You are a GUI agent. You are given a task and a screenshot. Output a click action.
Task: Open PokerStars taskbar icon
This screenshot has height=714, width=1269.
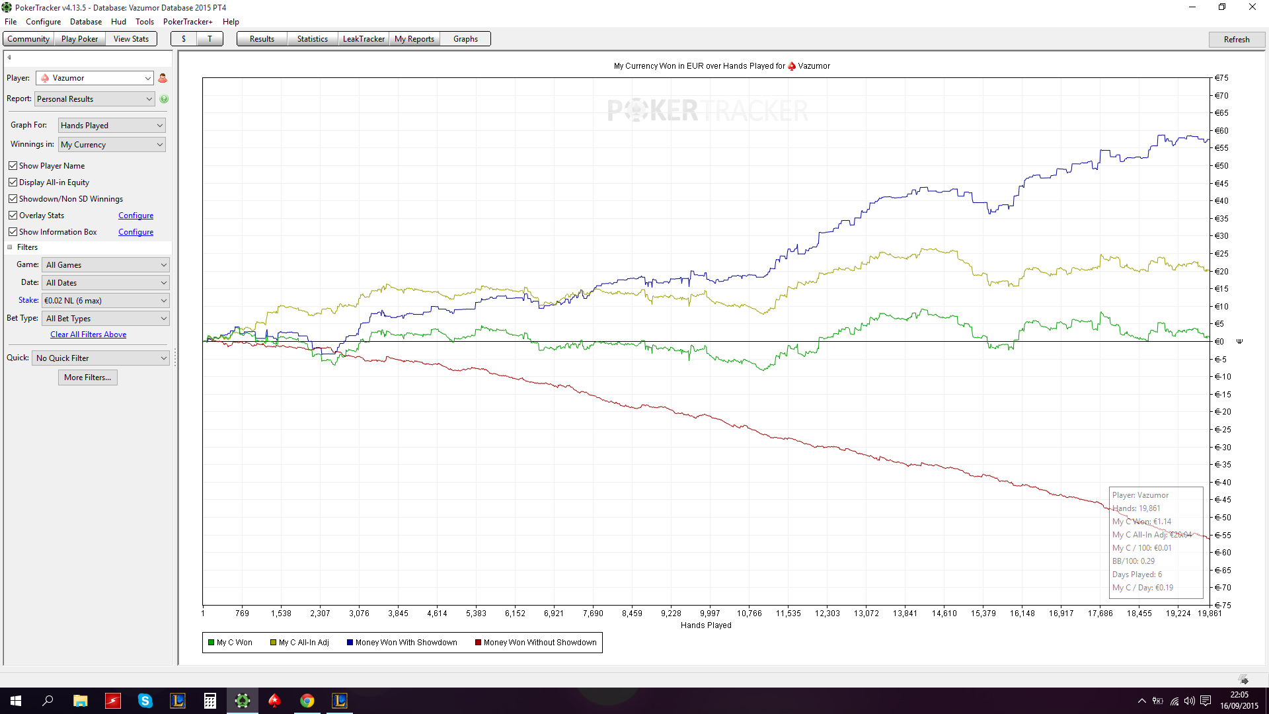click(x=274, y=701)
